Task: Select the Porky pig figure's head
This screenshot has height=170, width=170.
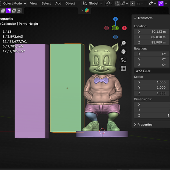Action: coord(103,59)
